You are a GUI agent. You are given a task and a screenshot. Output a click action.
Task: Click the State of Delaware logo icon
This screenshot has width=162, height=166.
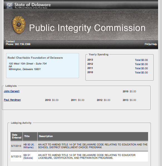click(x=9, y=6)
